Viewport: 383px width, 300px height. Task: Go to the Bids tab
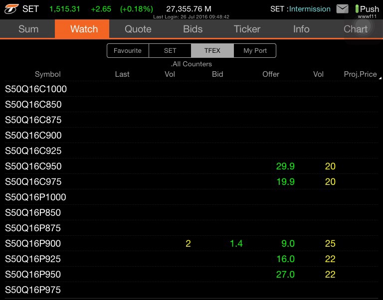[192, 29]
